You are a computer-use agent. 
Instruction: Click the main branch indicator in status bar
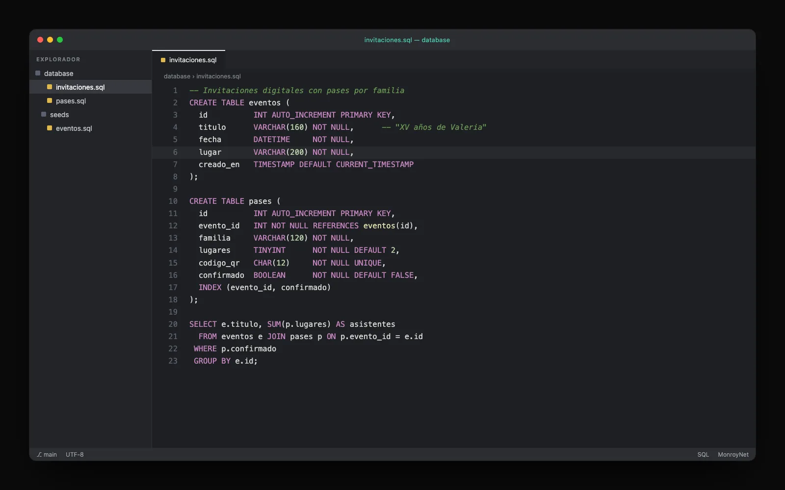coord(47,455)
